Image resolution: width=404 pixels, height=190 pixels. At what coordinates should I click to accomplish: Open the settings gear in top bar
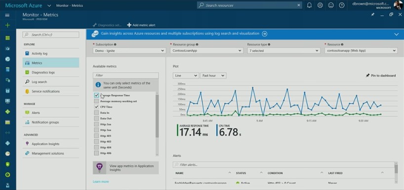[x=320, y=5]
